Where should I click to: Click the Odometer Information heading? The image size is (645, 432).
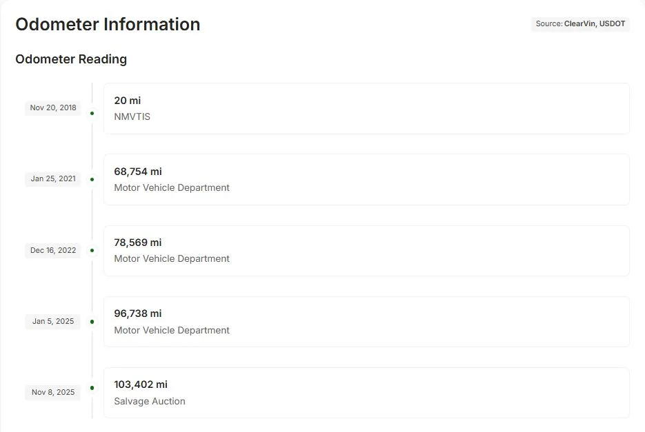108,24
